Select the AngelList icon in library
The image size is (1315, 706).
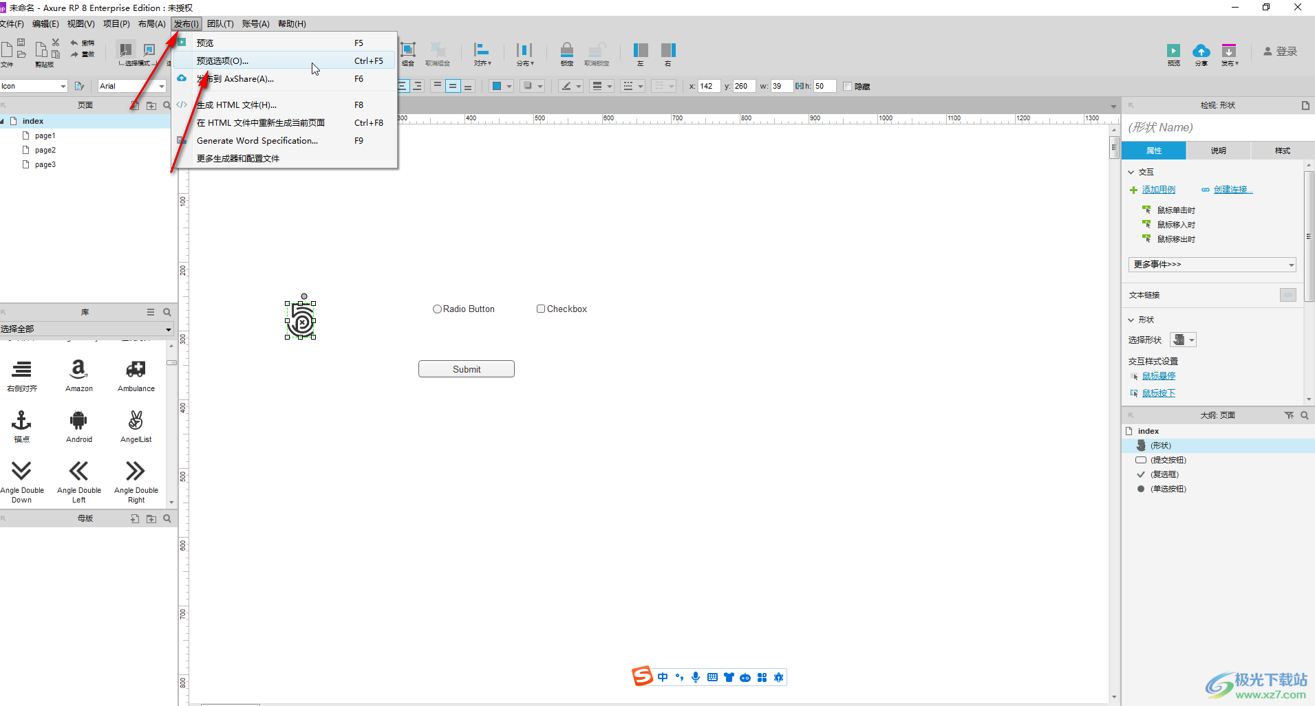(x=136, y=420)
